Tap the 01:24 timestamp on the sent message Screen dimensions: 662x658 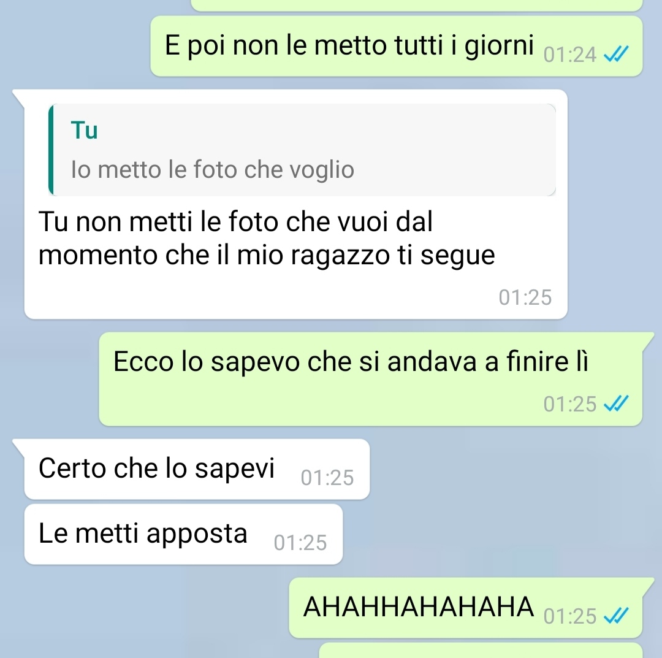pos(569,55)
